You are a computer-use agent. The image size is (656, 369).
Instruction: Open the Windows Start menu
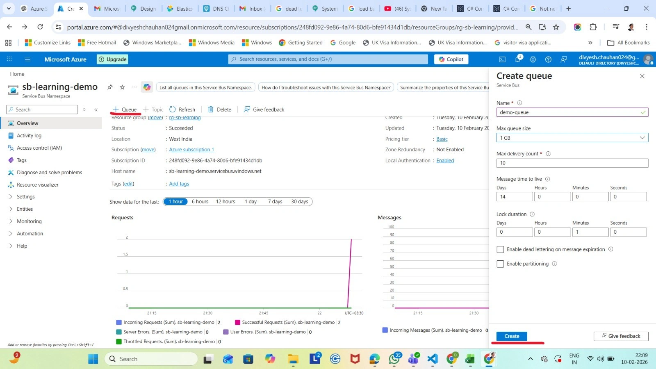(x=93, y=359)
